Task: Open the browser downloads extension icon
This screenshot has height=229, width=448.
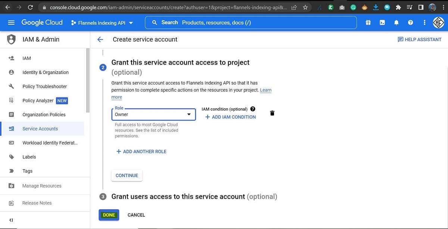Action: tap(376, 7)
